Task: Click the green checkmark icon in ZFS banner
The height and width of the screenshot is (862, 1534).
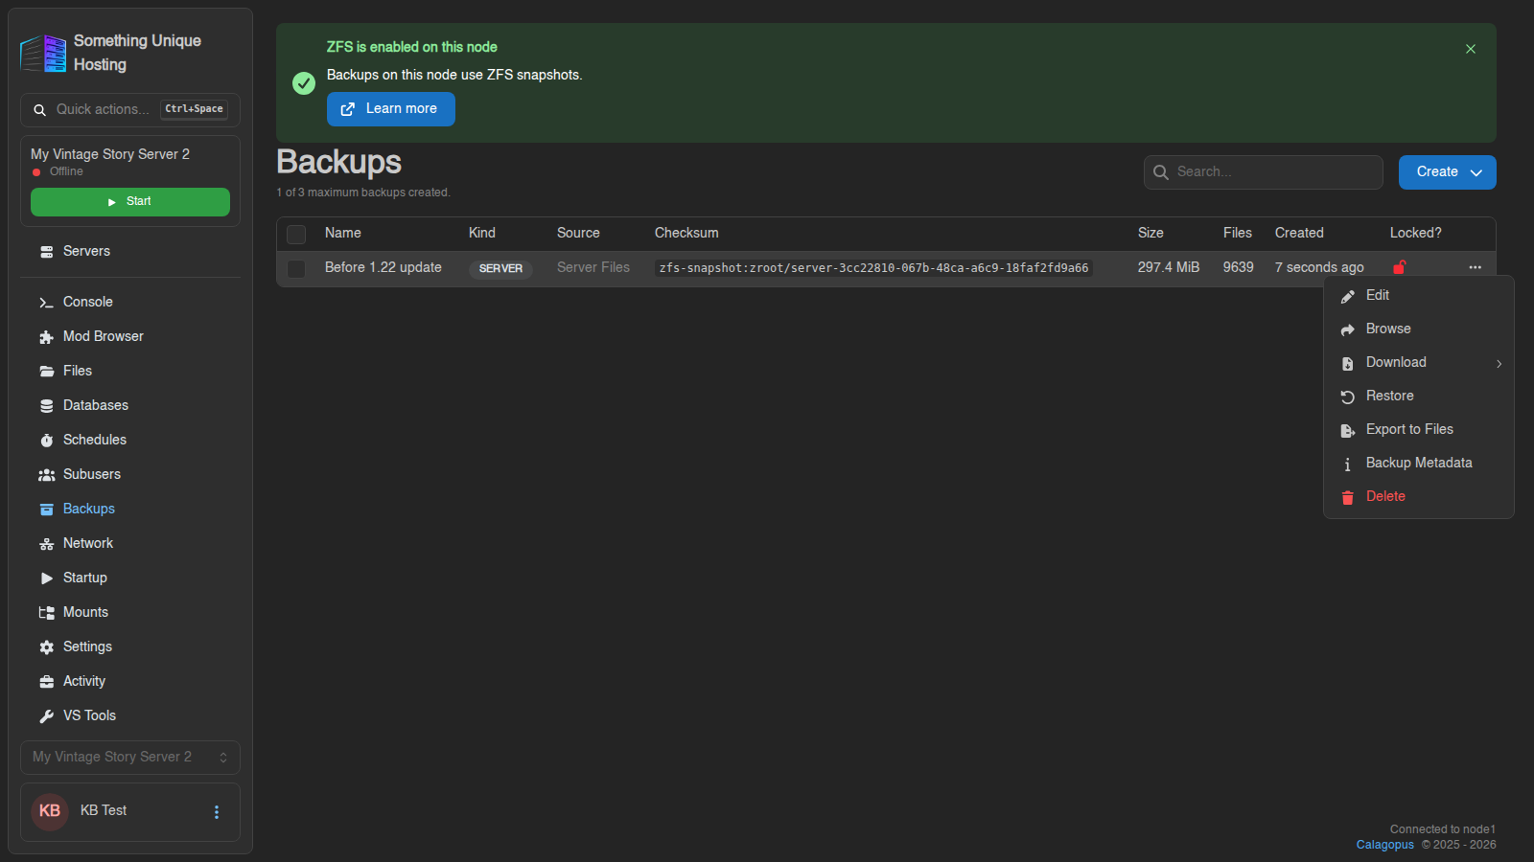Action: coord(304,83)
